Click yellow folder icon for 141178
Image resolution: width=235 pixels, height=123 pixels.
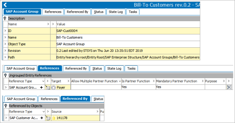pos(54,118)
